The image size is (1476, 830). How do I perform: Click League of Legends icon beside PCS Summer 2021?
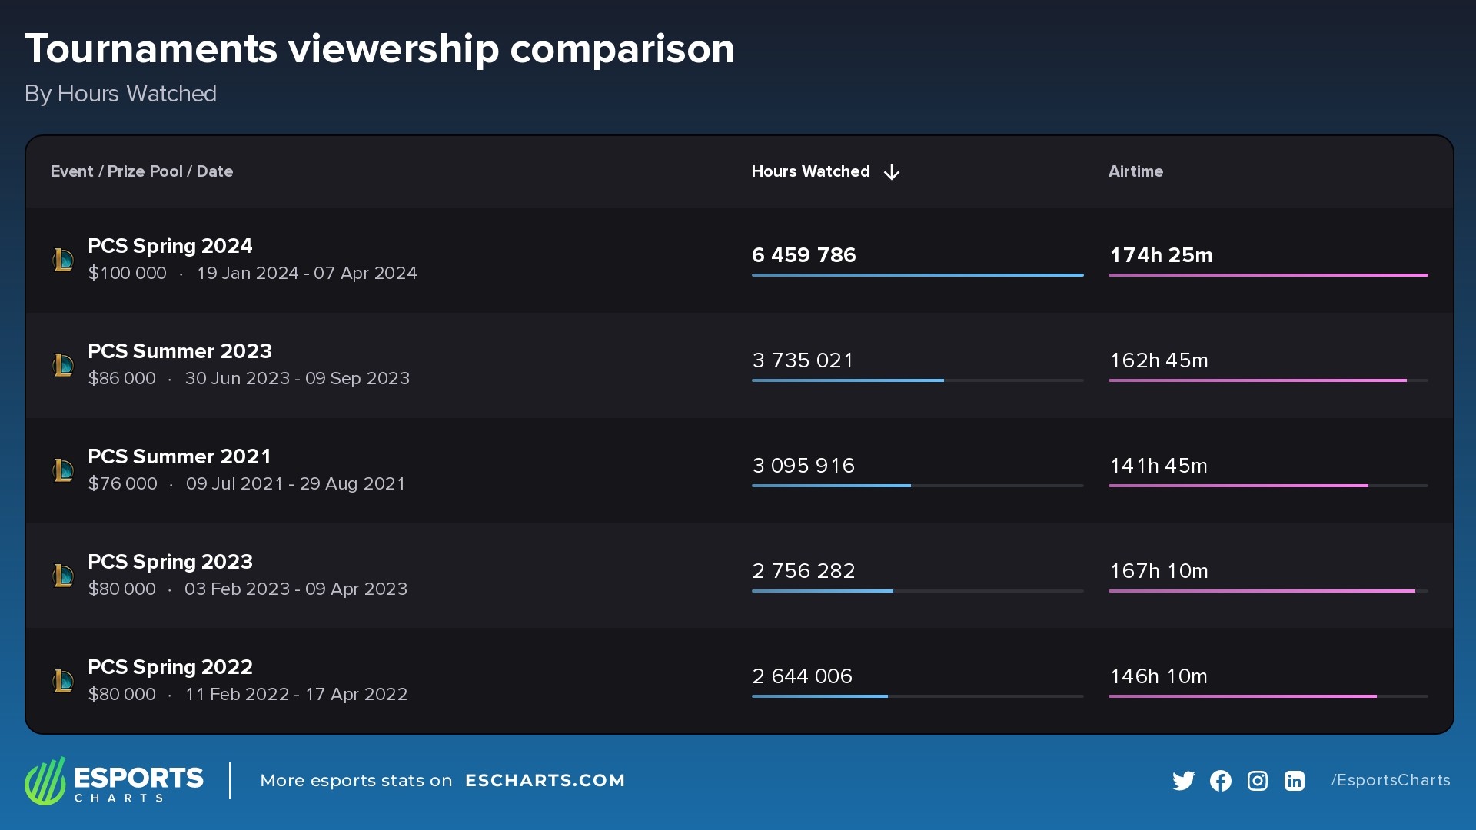coord(63,470)
